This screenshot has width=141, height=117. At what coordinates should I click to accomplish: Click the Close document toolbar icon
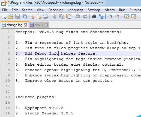(32, 16)
